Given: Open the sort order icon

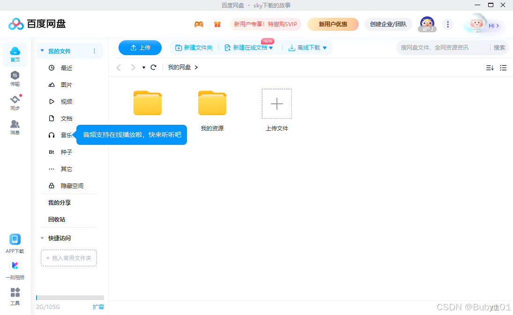Looking at the screenshot, I should click(x=490, y=68).
